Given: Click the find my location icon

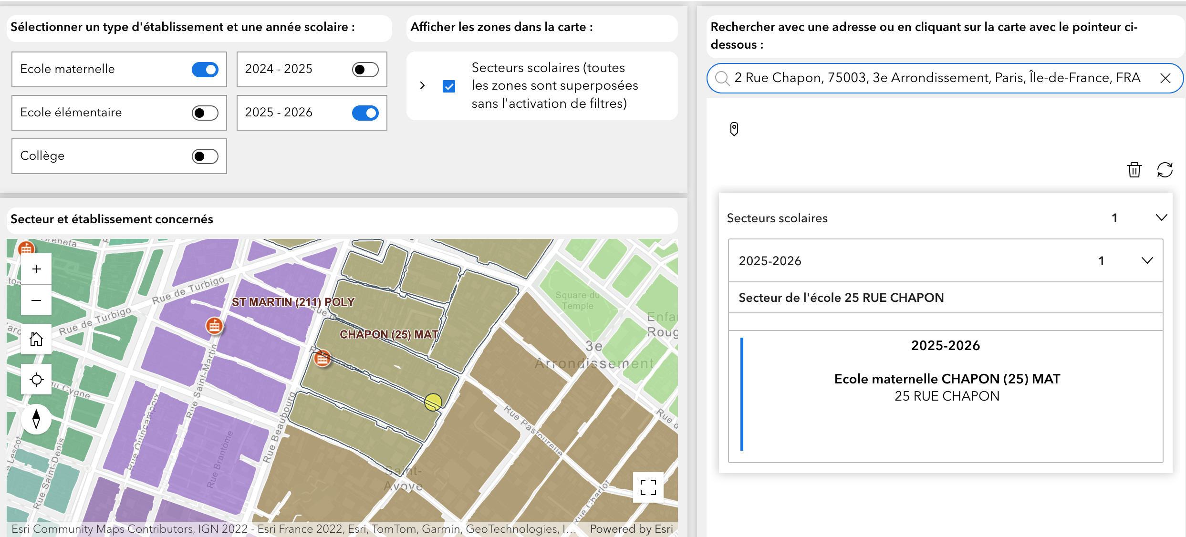Looking at the screenshot, I should coord(36,380).
